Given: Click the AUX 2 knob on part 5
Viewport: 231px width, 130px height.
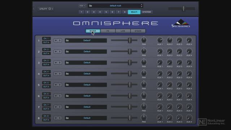Looking at the screenshot, I should [170, 84].
